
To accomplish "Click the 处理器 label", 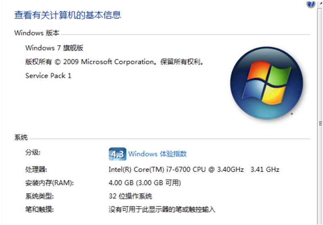I will click(x=36, y=170).
